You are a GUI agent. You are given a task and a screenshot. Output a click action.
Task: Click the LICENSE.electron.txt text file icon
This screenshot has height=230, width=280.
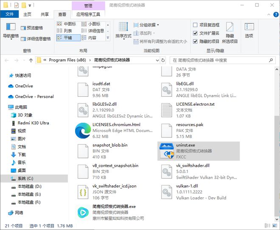[x=167, y=110]
